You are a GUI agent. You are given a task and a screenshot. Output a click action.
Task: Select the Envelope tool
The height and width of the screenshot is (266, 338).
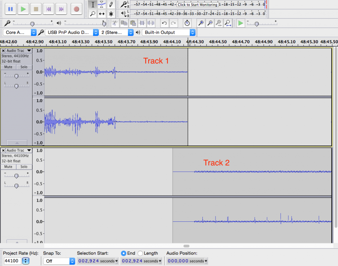click(102, 4)
